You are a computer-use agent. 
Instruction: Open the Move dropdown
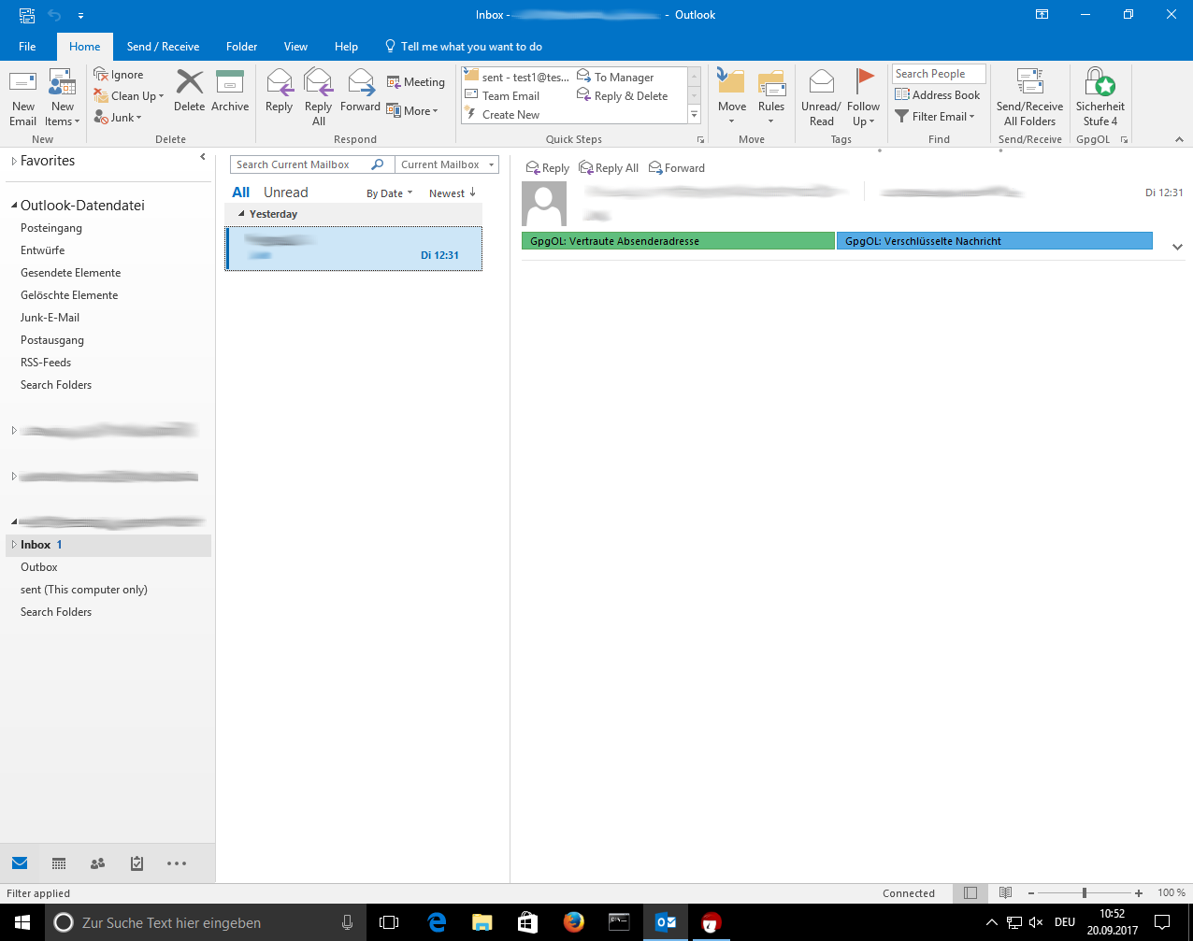(x=732, y=97)
